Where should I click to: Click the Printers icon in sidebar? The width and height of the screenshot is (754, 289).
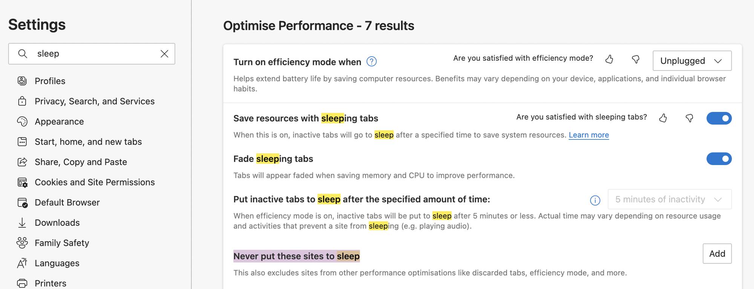[22, 283]
